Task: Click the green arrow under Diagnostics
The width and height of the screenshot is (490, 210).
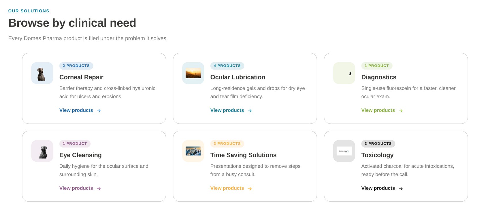Action: pos(401,111)
